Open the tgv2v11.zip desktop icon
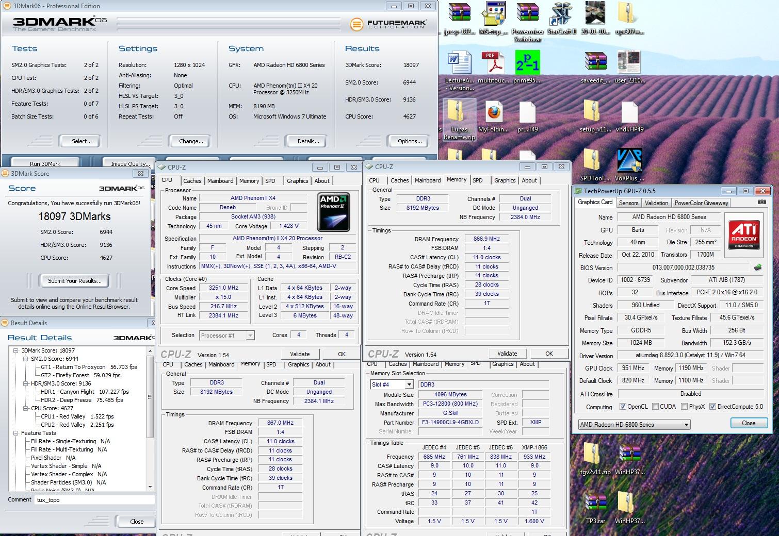The image size is (779, 536). pyautogui.click(x=595, y=459)
